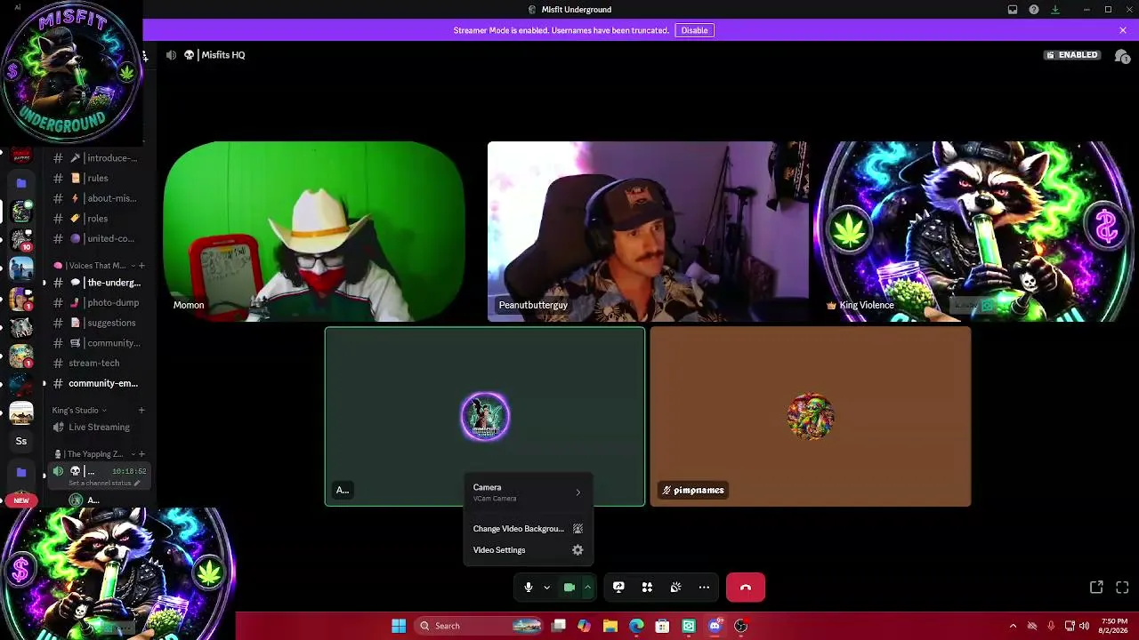The image size is (1139, 640).
Task: Dismiss the Streamer Mode banner
Action: 1123,30
